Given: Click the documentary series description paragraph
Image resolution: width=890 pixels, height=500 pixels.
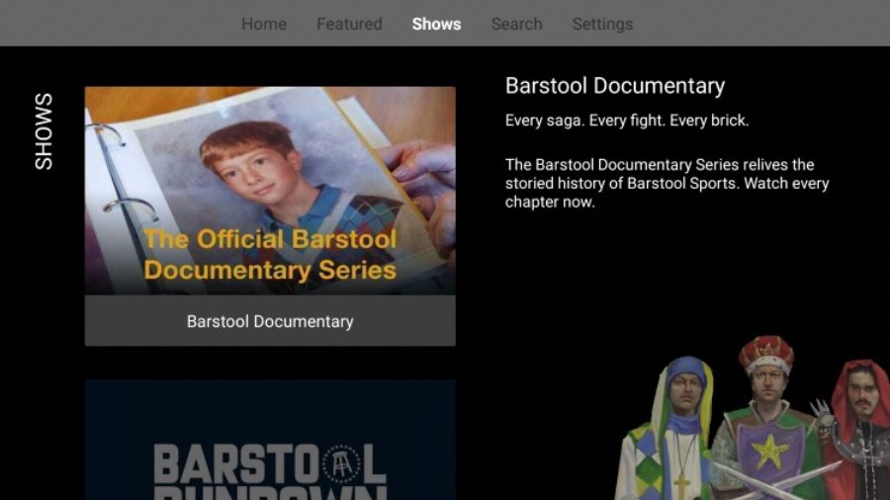Looking at the screenshot, I should (x=667, y=183).
